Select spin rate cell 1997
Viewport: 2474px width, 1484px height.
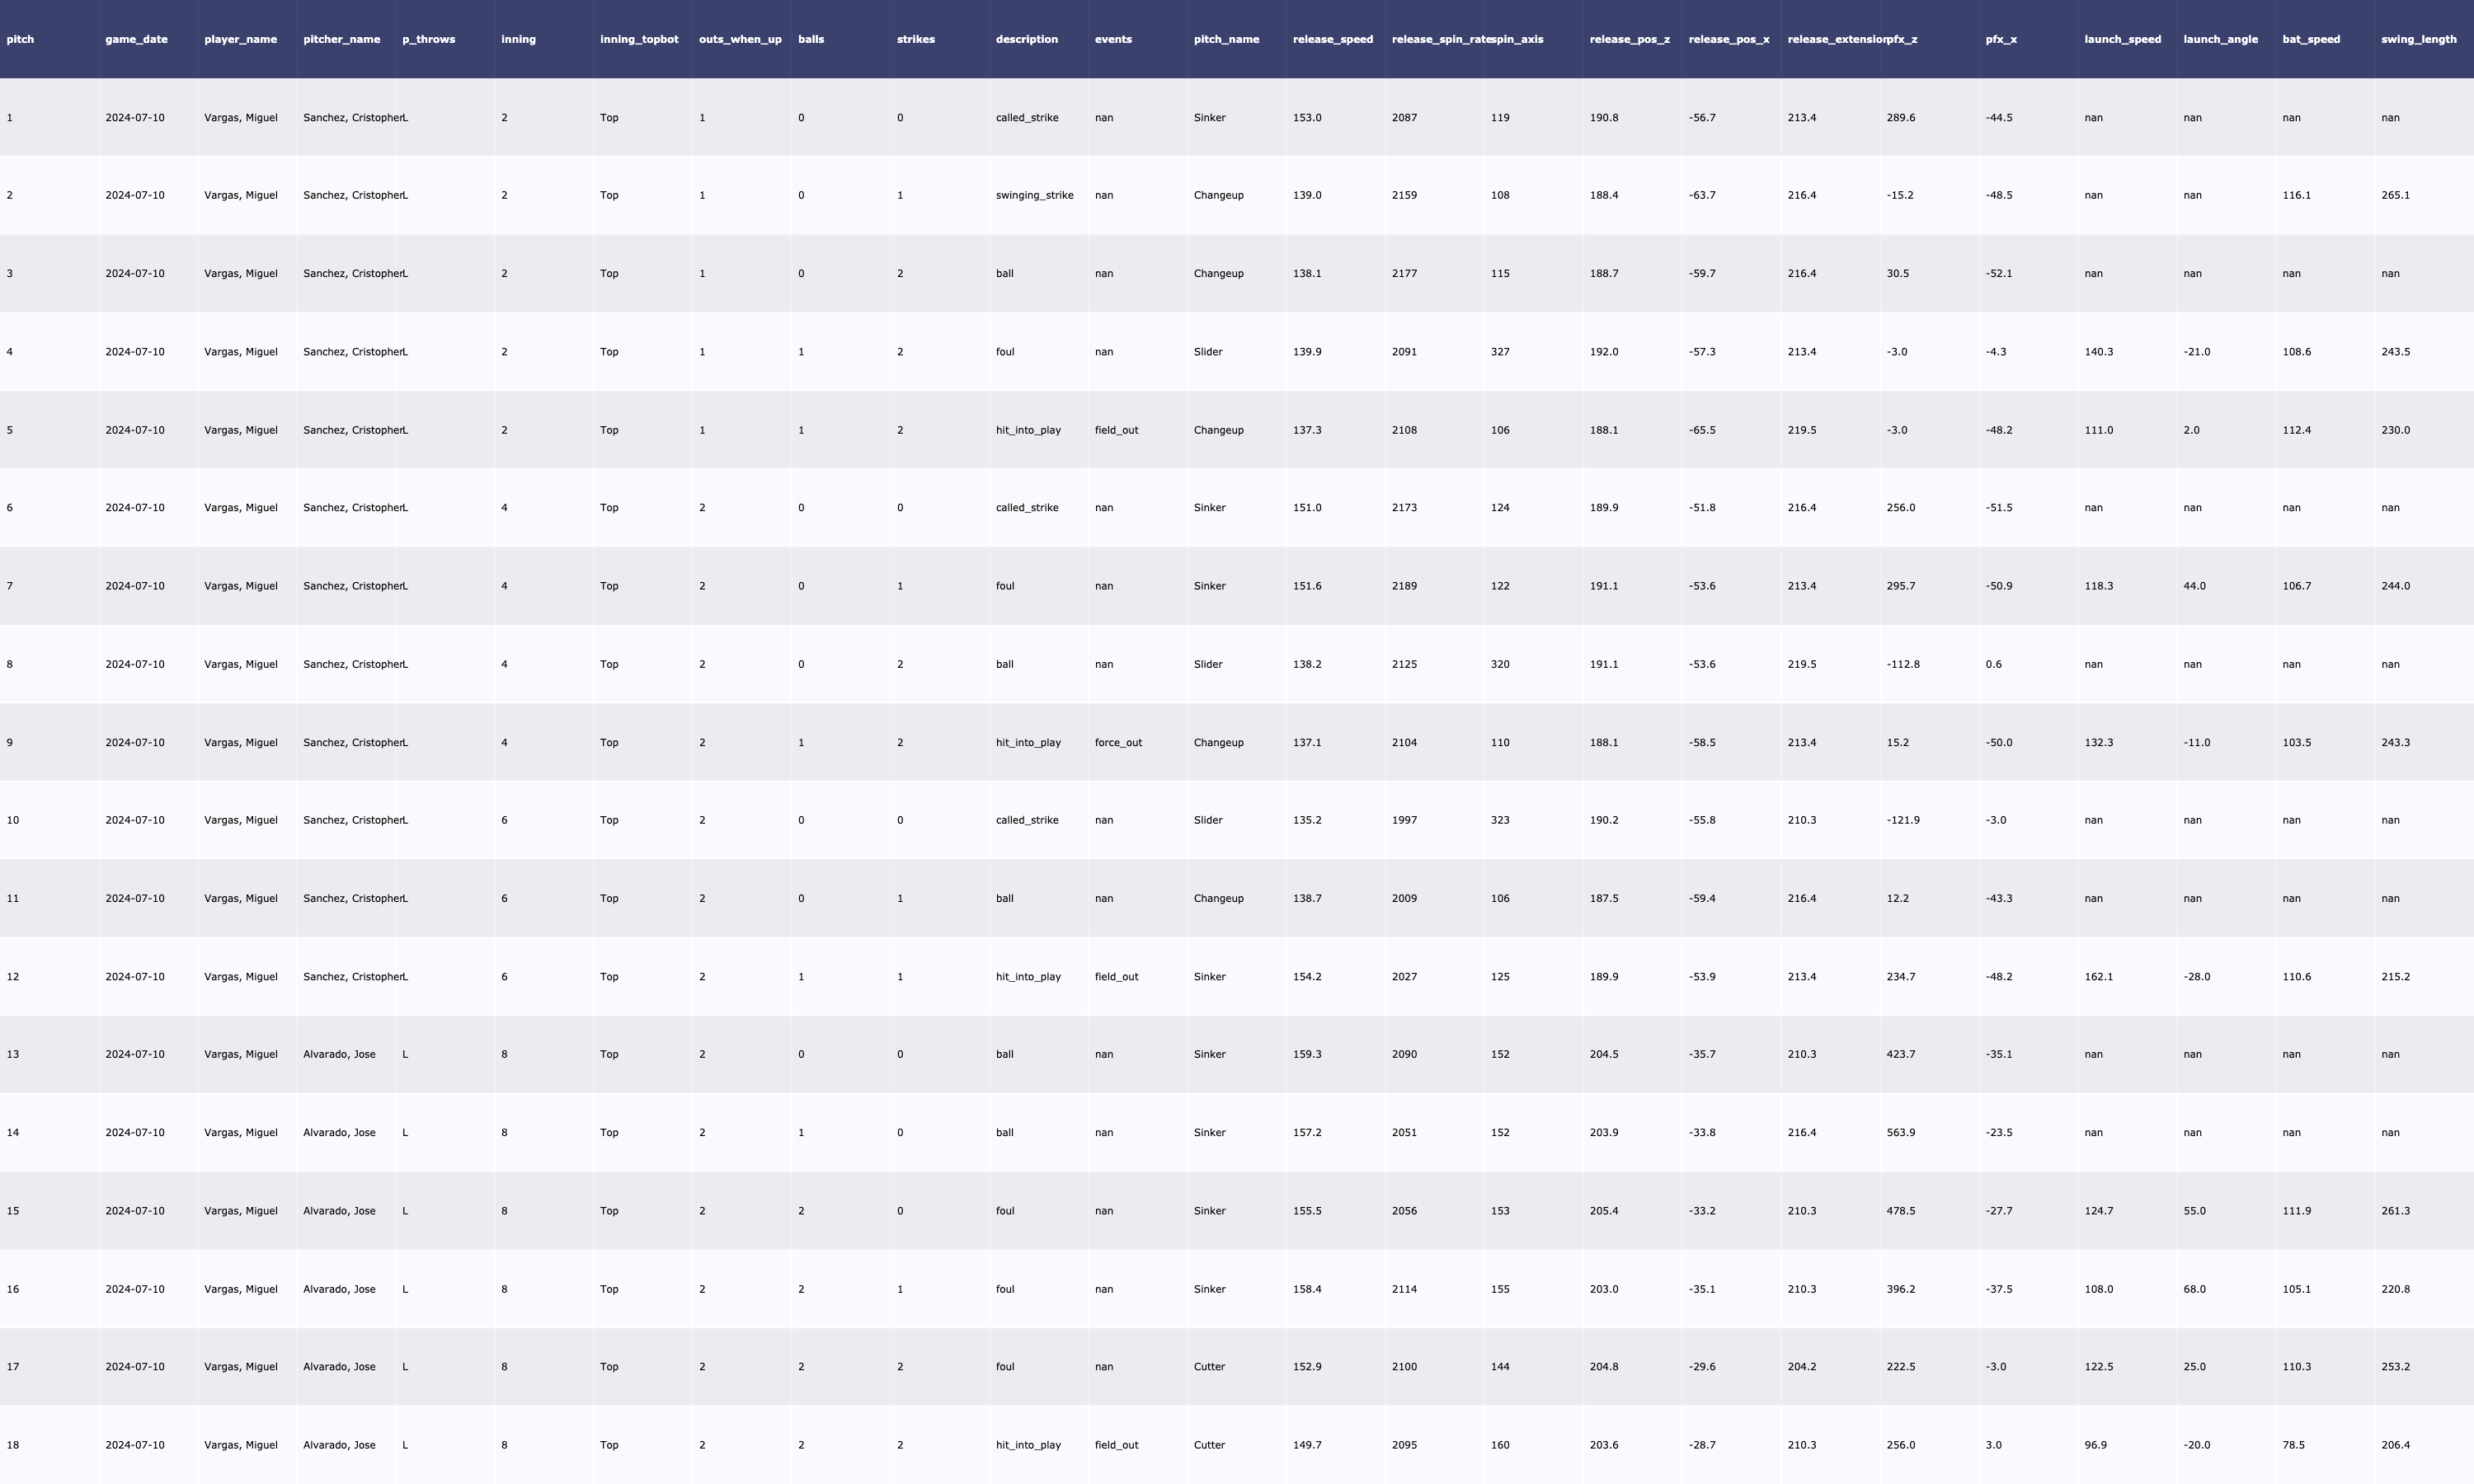tap(1404, 820)
